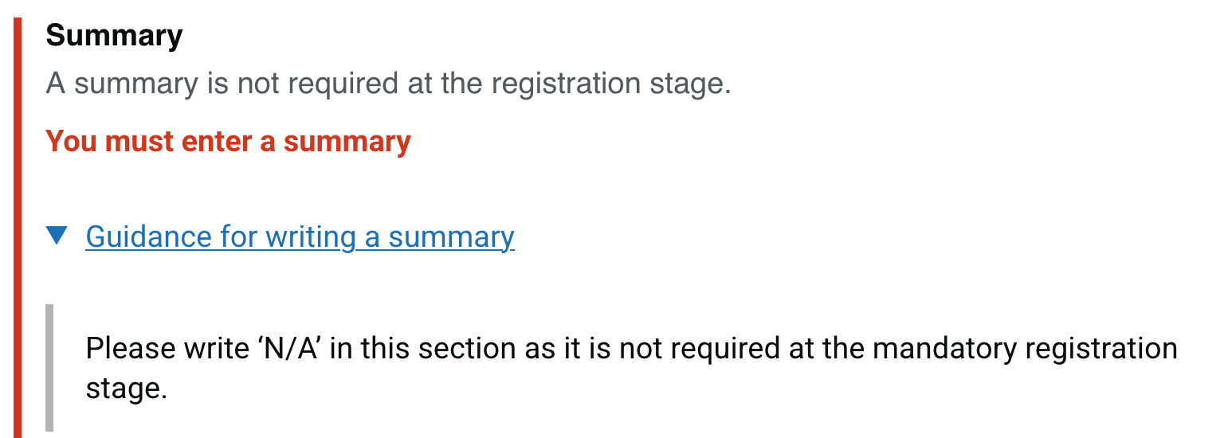
Task: Click the bold 'Summary' heading
Action: pyautogui.click(x=114, y=36)
